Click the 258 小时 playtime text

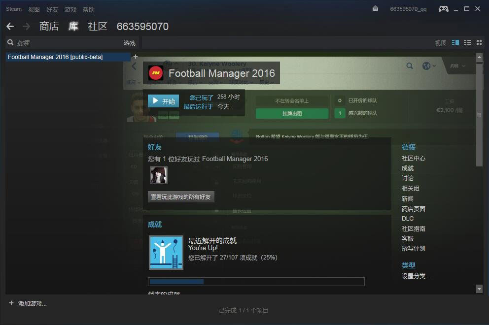click(x=229, y=97)
